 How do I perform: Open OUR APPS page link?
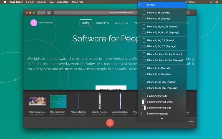[x=102, y=23]
